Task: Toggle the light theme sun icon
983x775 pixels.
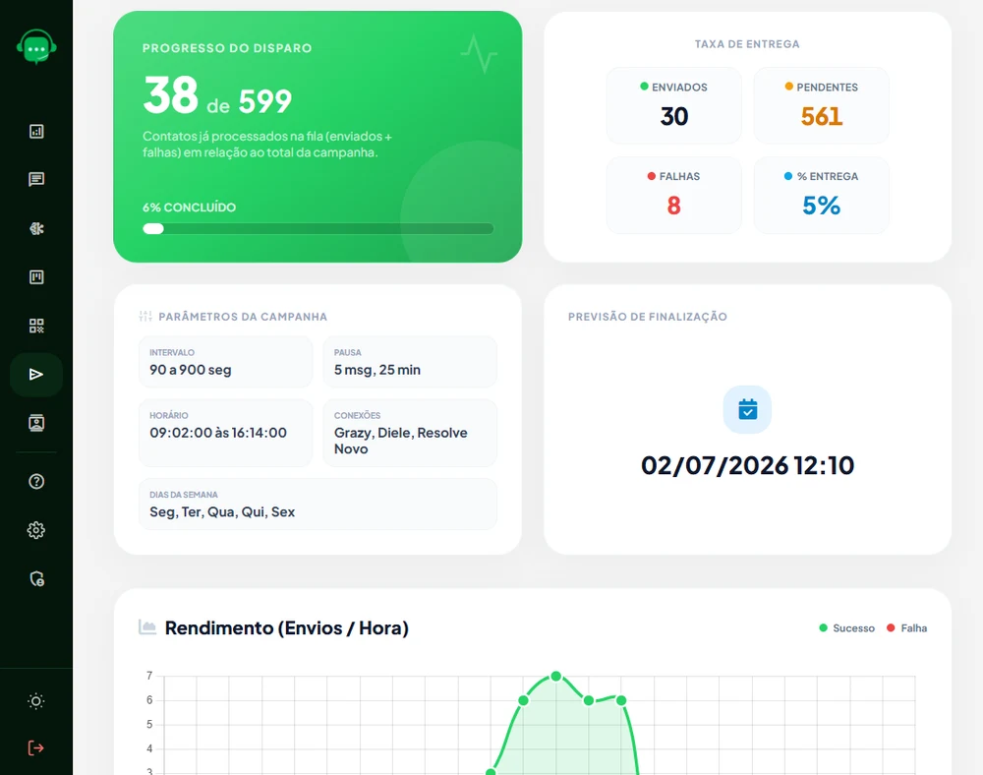Action: tap(36, 701)
